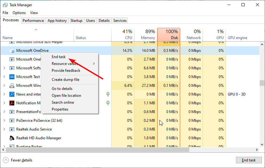This screenshot has height=168, width=265.
Task: Click the Microsoft Softw process icon
Action: tap(12, 68)
